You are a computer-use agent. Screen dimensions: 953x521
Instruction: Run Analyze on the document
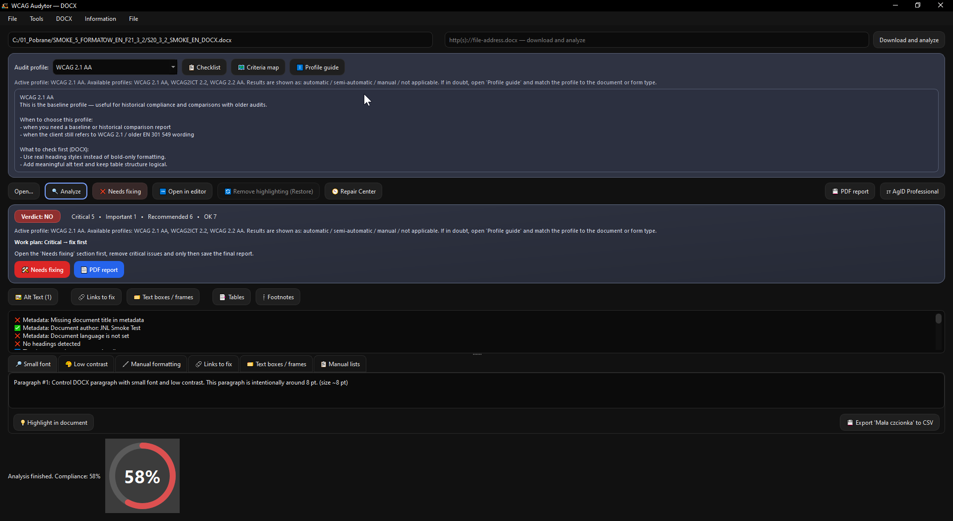[x=66, y=192]
